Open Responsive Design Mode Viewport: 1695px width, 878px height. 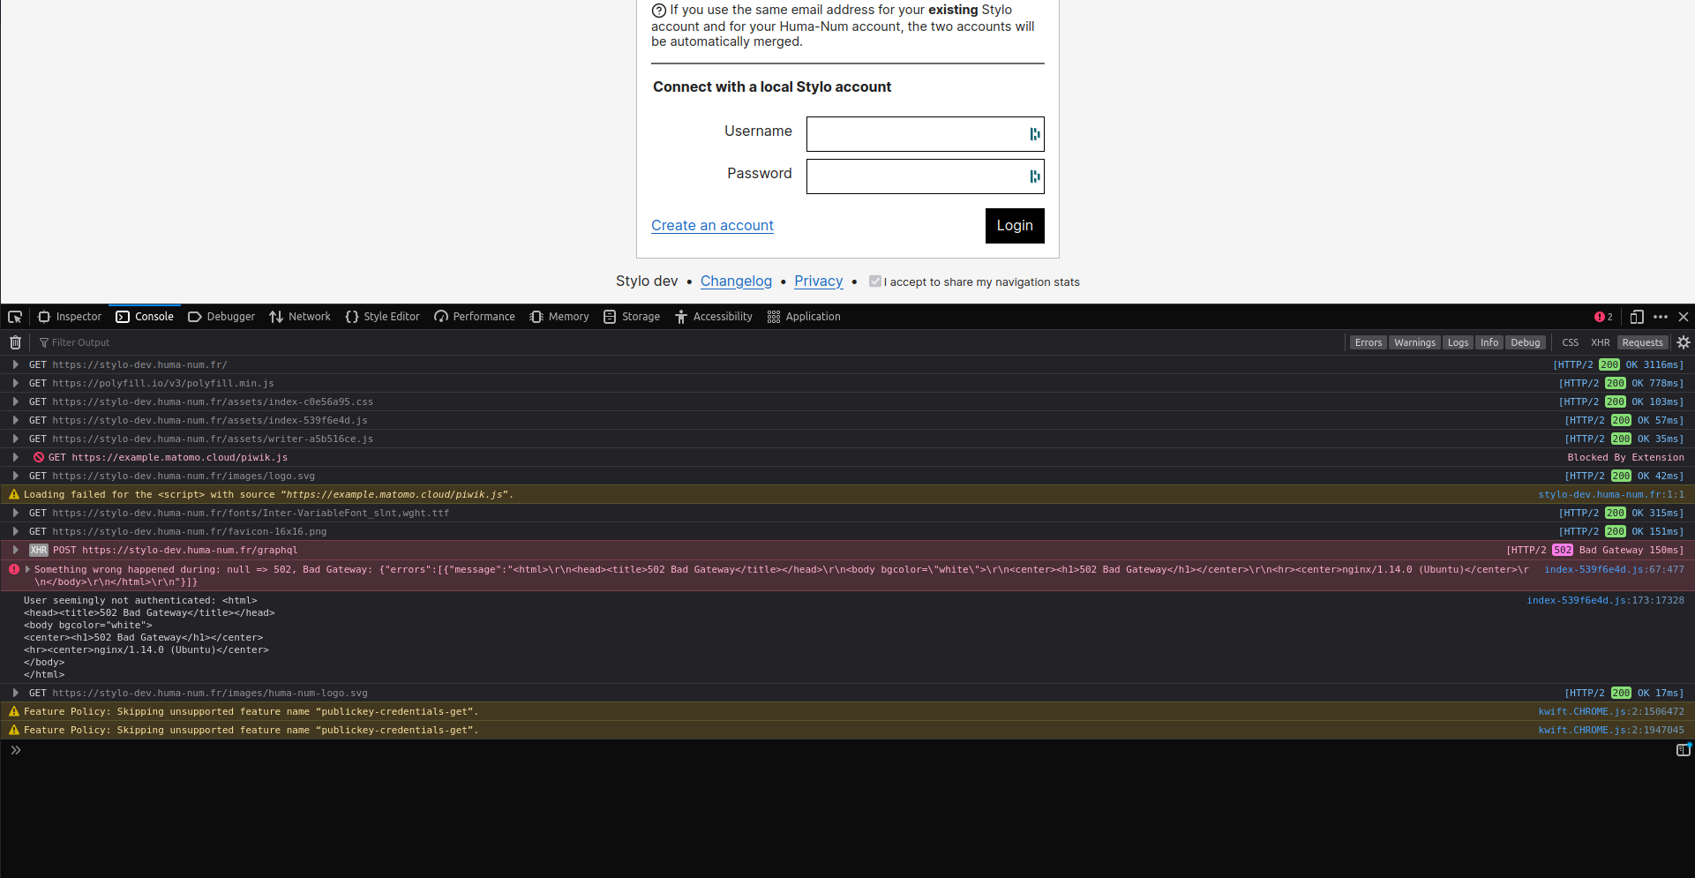[1638, 316]
